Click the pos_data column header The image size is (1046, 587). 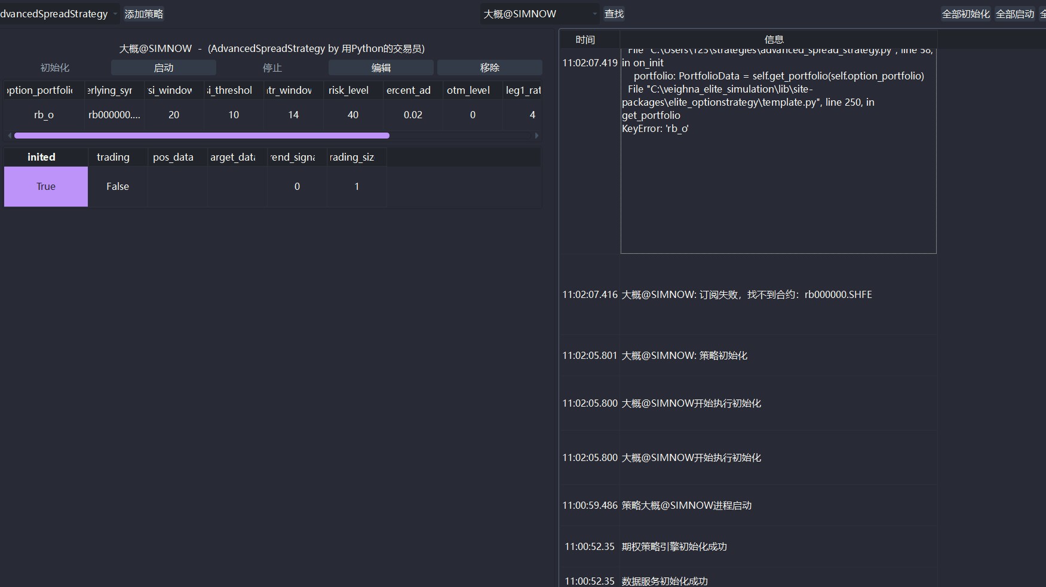(x=177, y=157)
